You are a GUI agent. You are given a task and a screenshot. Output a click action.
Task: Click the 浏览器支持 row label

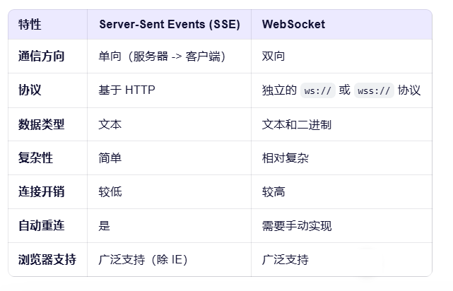pyautogui.click(x=47, y=259)
